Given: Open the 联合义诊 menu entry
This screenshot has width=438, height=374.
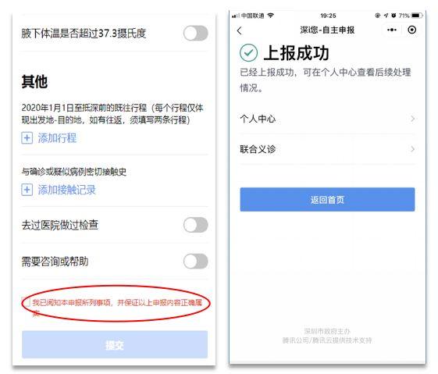Looking at the screenshot, I should tap(327, 149).
